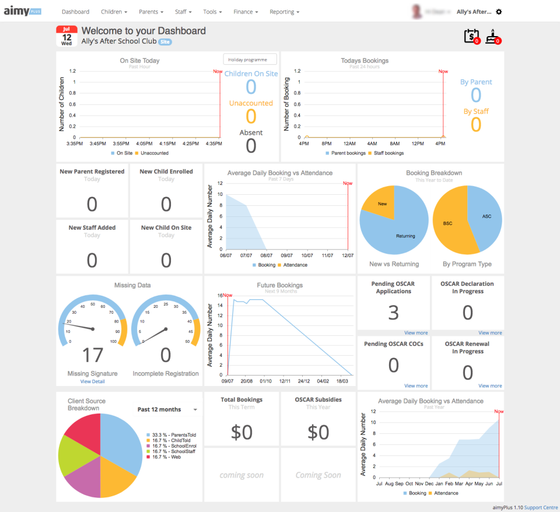Click the aimyPlus logo
The height and width of the screenshot is (512, 560).
click(21, 11)
